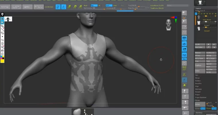This screenshot has width=218, height=115.
Task: Click the Solo sphere icon in right shelf
Action: coord(184,85)
